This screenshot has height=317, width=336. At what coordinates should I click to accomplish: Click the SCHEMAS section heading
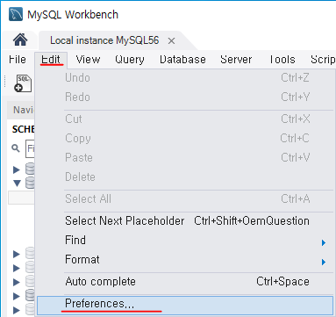tap(24, 129)
